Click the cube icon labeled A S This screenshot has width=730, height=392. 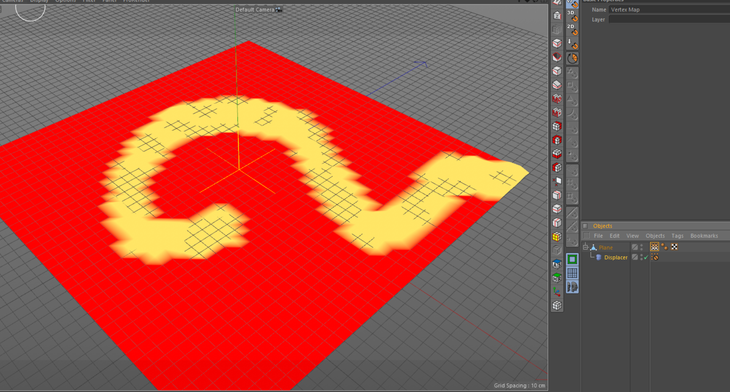pyautogui.click(x=557, y=264)
